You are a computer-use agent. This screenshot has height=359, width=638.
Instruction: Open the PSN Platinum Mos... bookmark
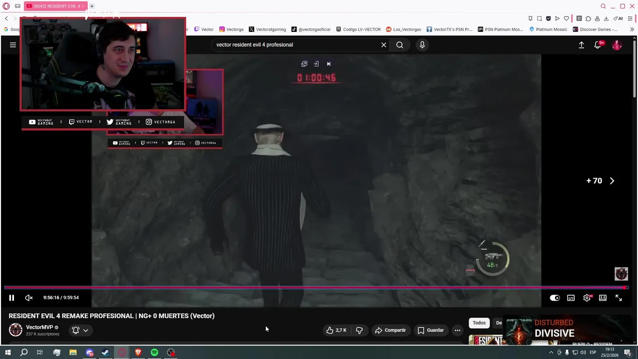click(x=500, y=29)
